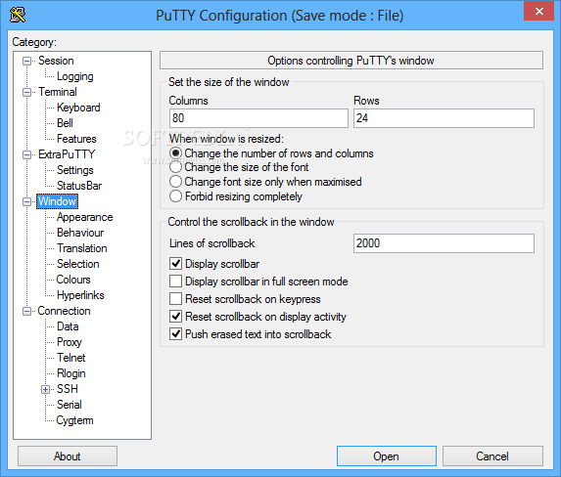Open the Selection category

pyautogui.click(x=78, y=264)
